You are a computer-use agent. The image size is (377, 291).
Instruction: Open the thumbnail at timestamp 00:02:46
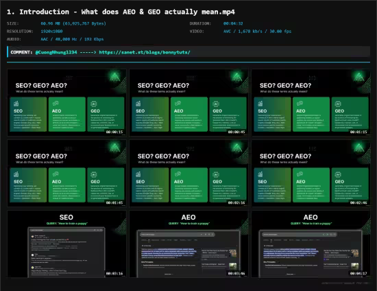tap(311, 173)
